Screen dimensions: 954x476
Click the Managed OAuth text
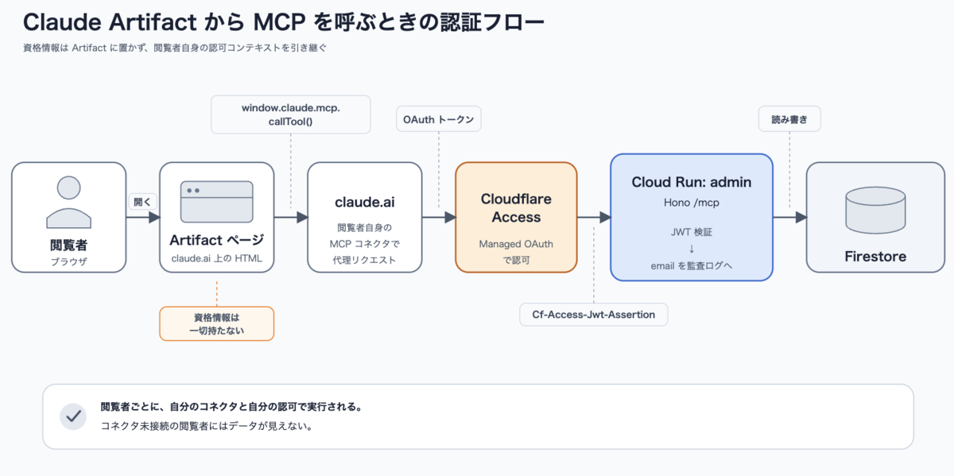(516, 244)
